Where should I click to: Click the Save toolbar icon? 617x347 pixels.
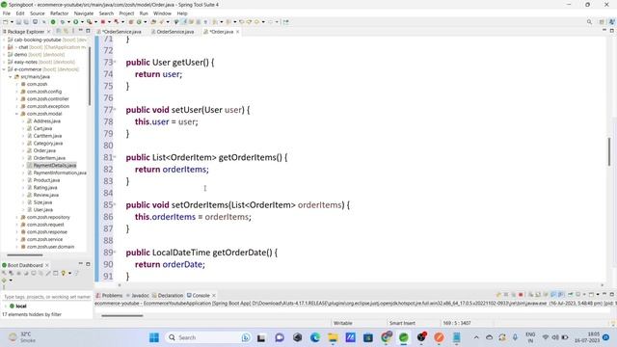(18, 22)
